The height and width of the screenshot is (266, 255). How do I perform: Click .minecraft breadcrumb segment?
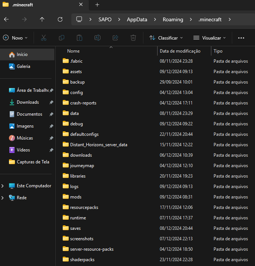click(210, 19)
